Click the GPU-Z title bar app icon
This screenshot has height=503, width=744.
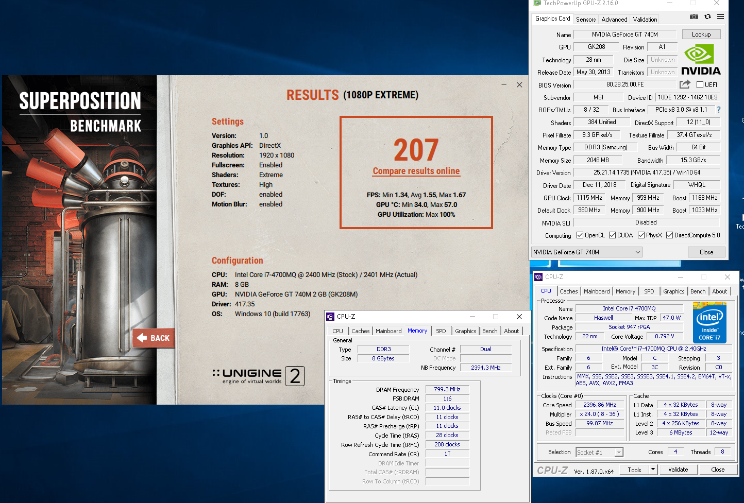pyautogui.click(x=537, y=3)
